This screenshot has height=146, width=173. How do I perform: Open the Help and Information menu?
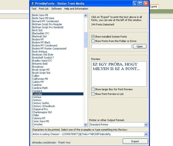[76, 9]
